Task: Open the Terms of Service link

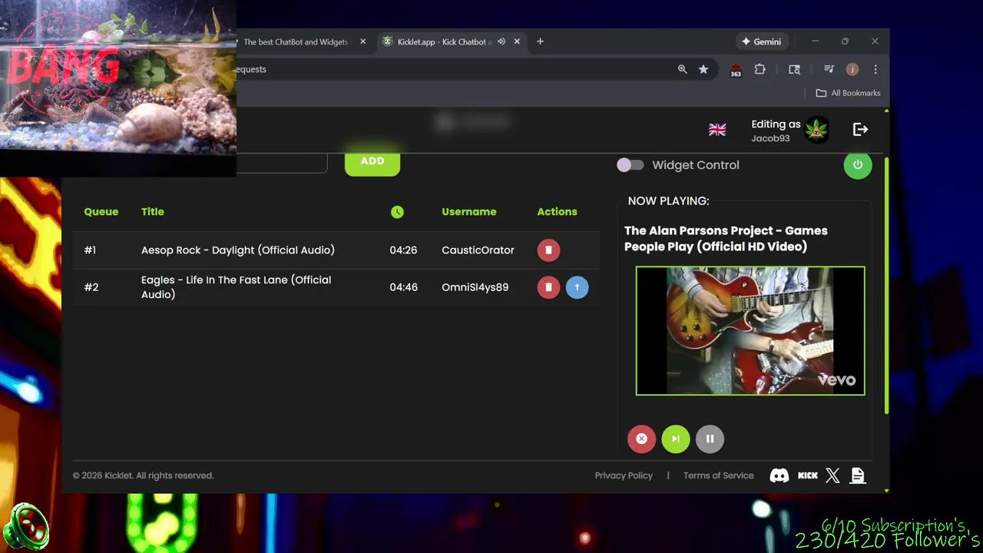Action: (719, 475)
